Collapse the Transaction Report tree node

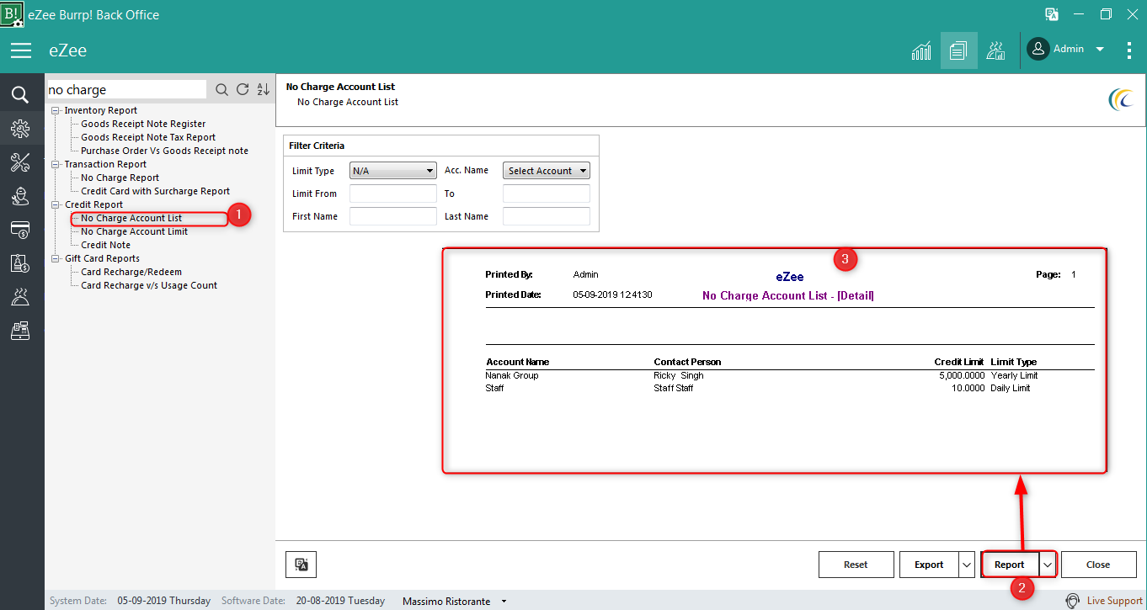pyautogui.click(x=56, y=164)
